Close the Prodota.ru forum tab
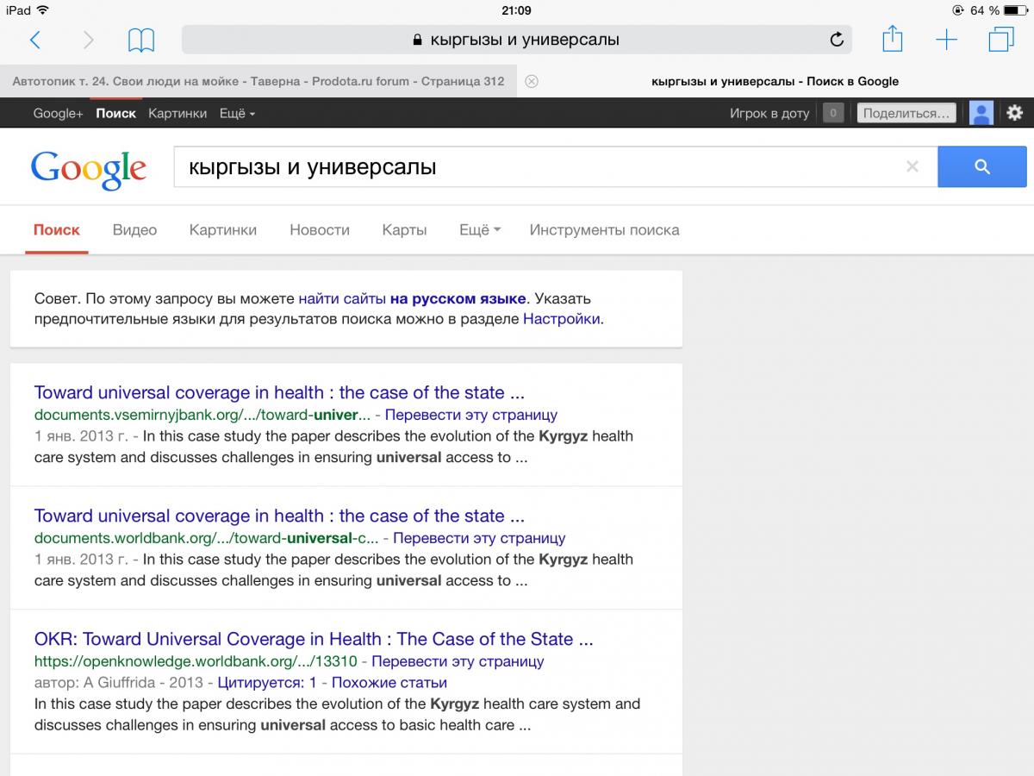 [532, 81]
